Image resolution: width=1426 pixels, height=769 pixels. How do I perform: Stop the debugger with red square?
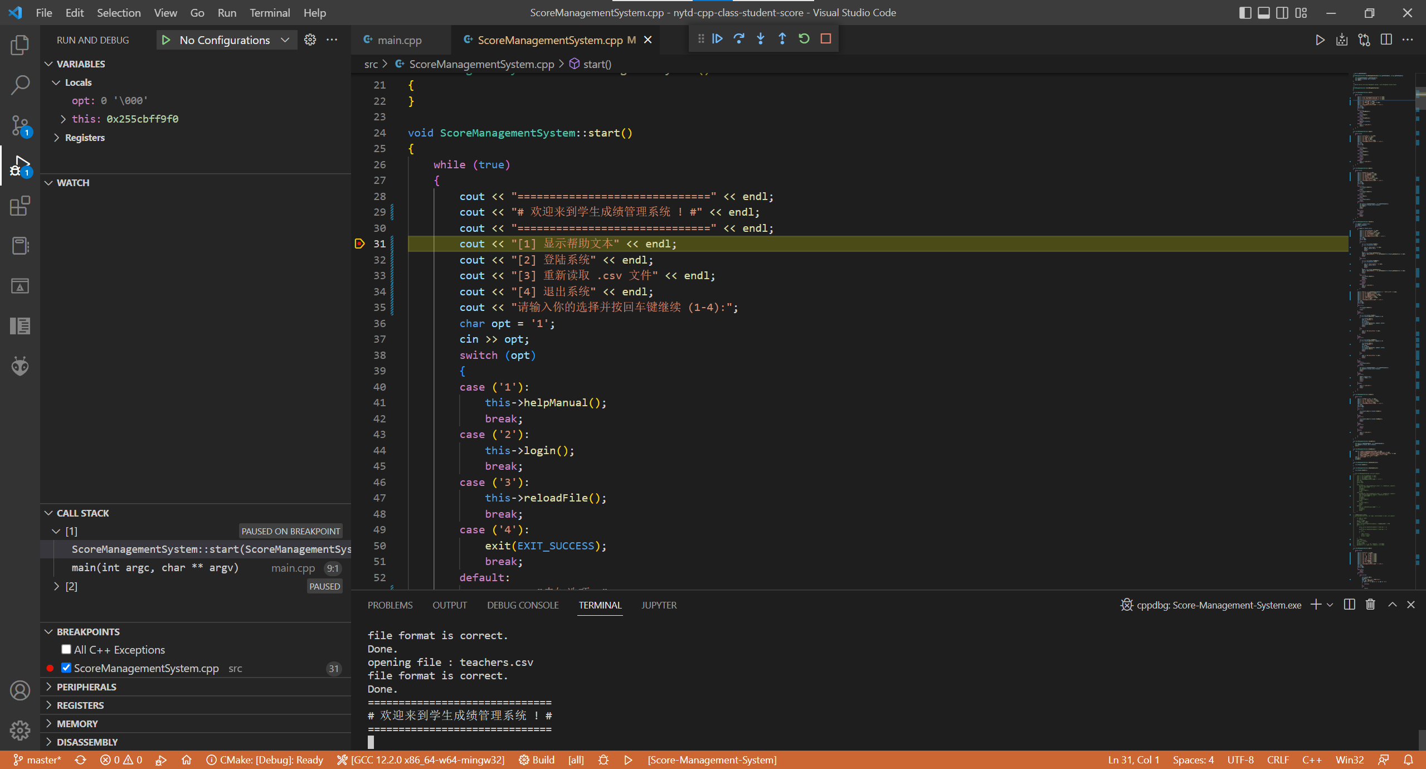(x=826, y=38)
